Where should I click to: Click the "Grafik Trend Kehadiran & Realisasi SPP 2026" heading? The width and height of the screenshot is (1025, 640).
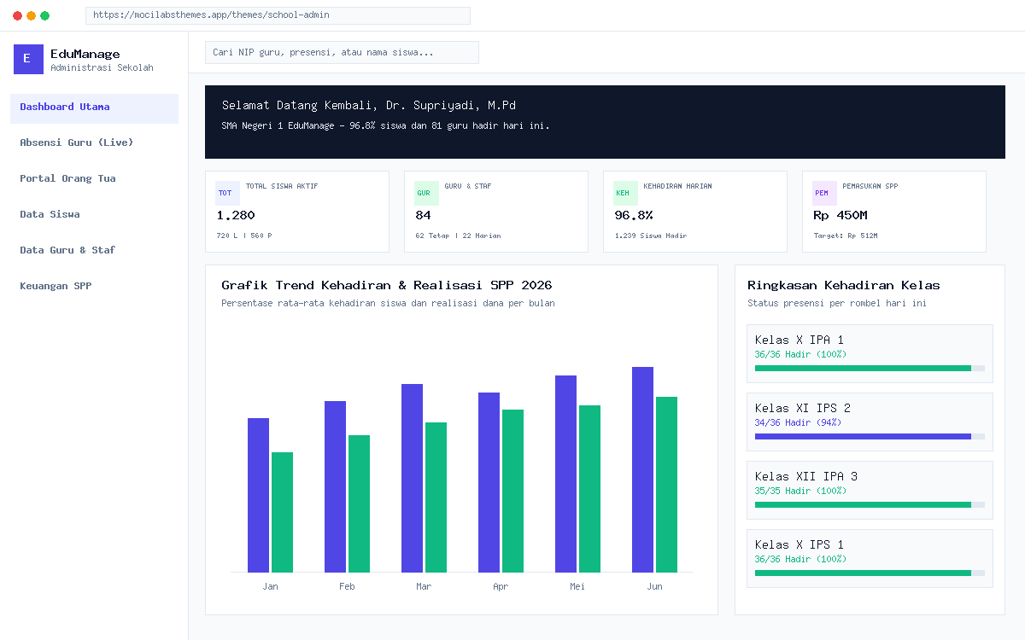(x=387, y=285)
